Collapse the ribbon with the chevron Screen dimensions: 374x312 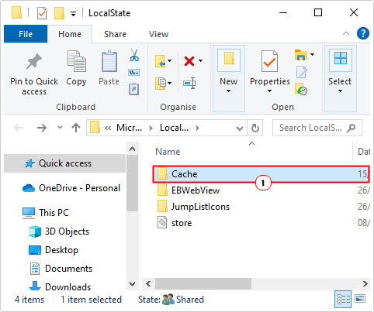click(346, 33)
